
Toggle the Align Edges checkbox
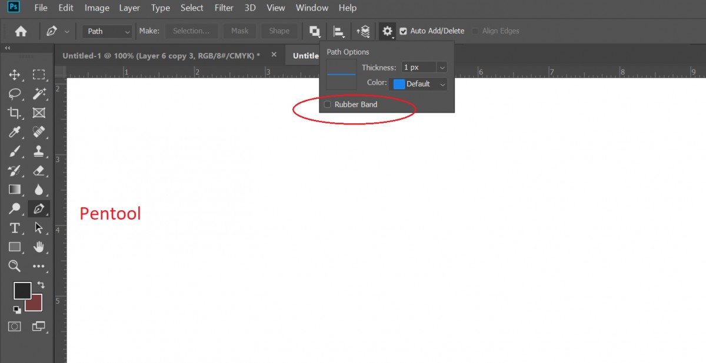(x=474, y=31)
